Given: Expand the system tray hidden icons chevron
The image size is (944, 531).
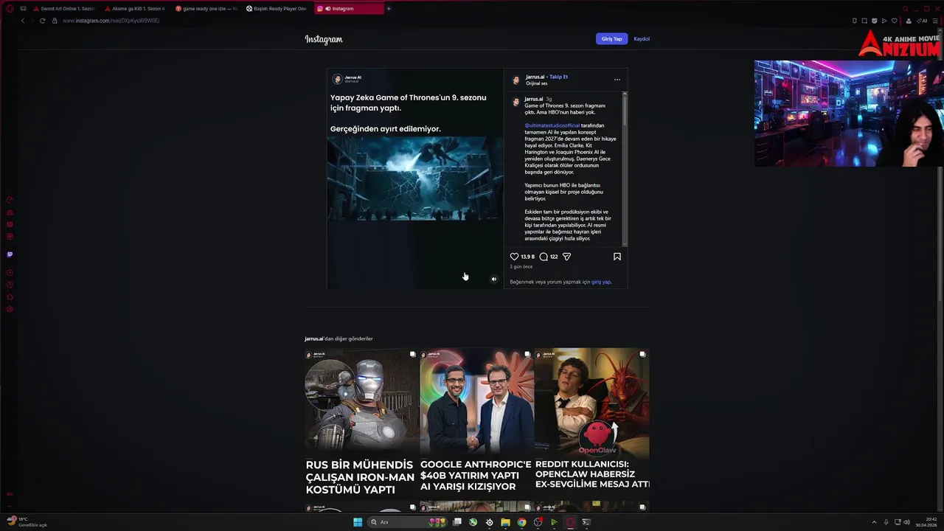Looking at the screenshot, I should click(874, 522).
